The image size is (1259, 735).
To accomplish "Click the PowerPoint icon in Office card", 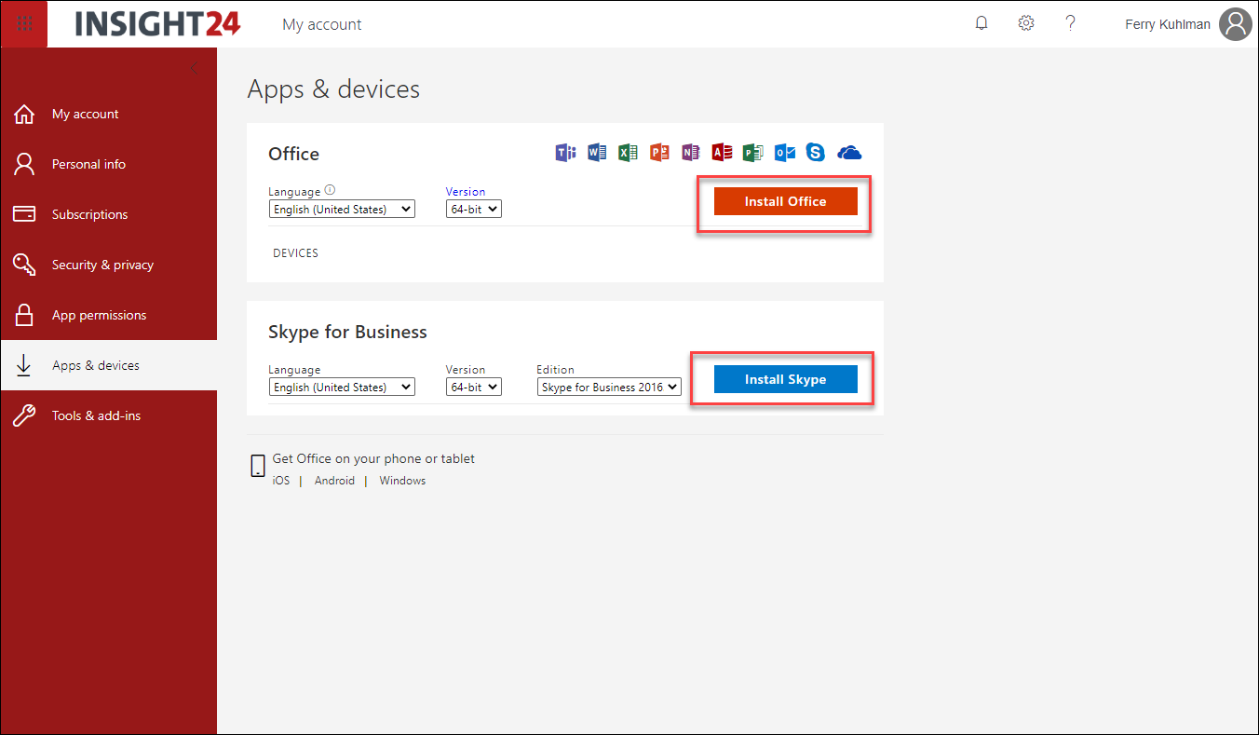I will pyautogui.click(x=660, y=153).
